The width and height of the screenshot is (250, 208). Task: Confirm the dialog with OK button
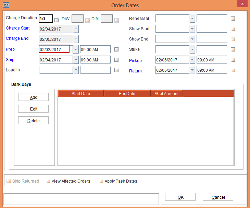pos(180,197)
